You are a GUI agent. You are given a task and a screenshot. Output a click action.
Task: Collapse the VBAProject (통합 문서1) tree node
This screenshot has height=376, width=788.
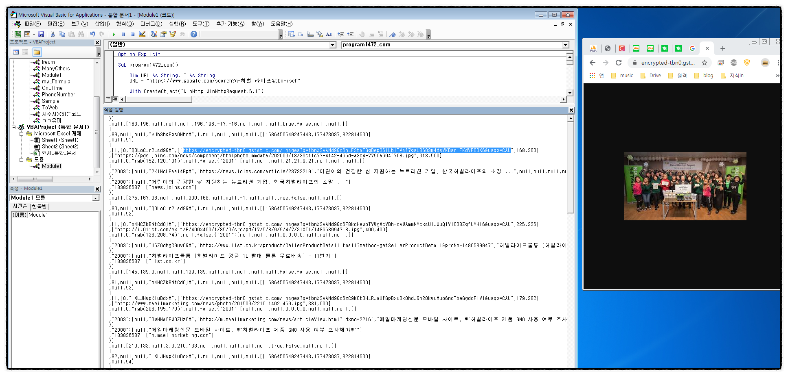[14, 127]
